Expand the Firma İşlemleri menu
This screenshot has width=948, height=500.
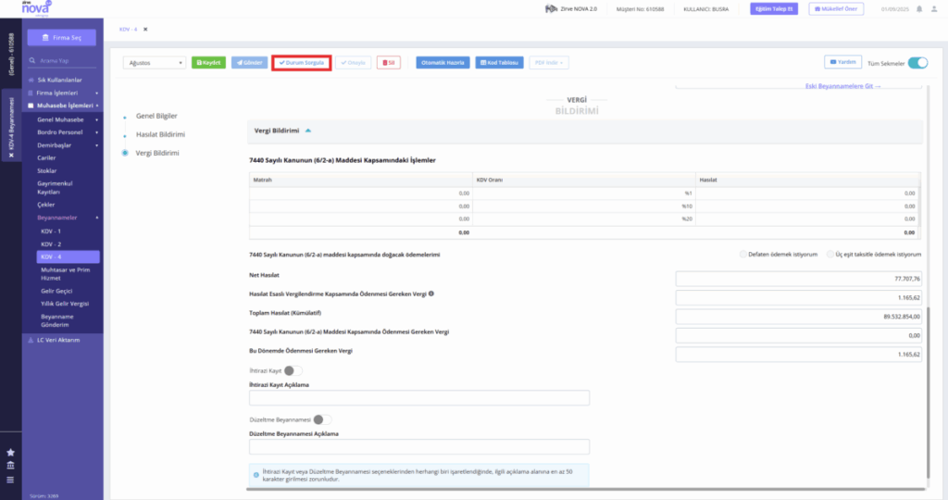63,94
